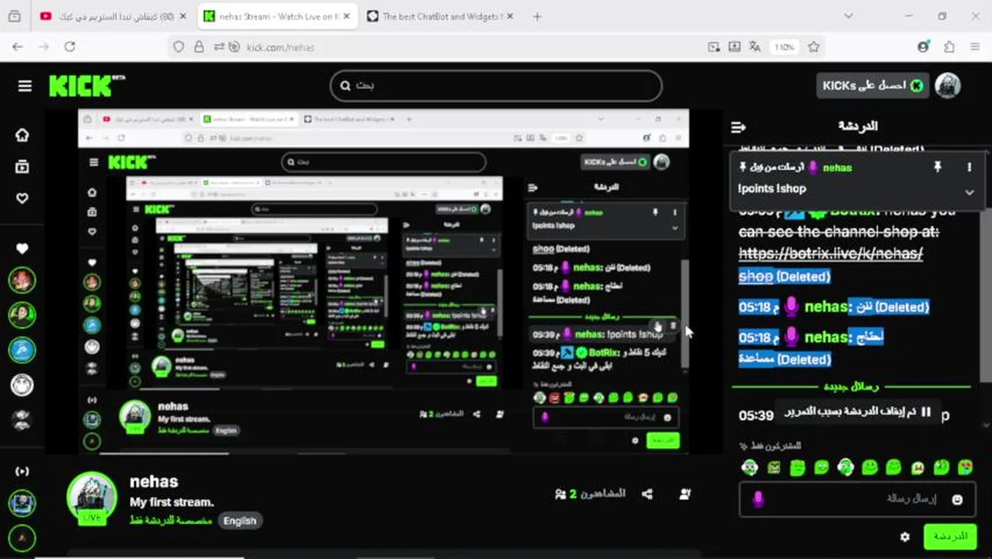Click the green Chat send button
Screen dimensions: 992x559
(x=950, y=536)
